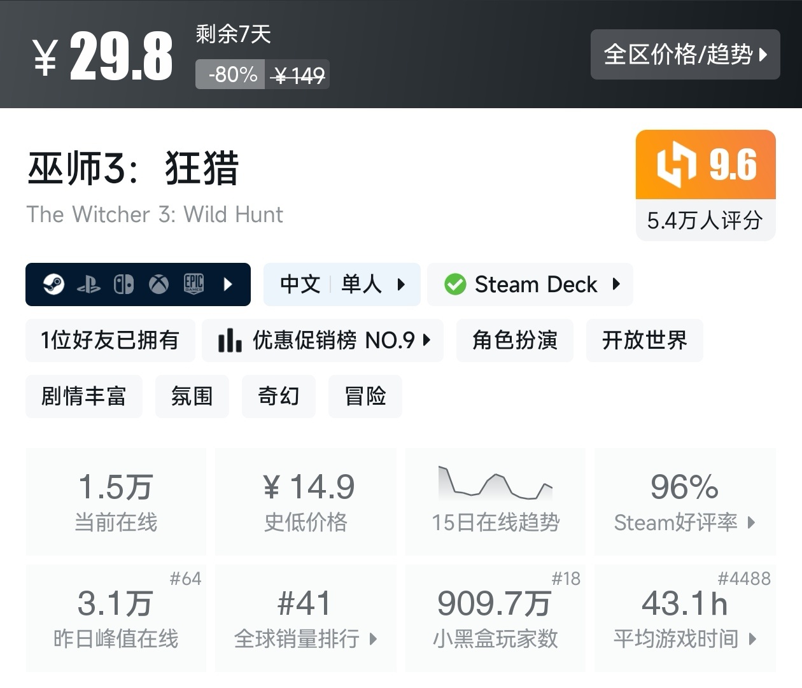The image size is (802, 688).
Task: Select the 开放世界 tag
Action: click(645, 340)
